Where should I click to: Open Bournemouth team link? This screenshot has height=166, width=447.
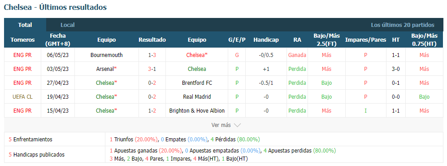click(107, 55)
